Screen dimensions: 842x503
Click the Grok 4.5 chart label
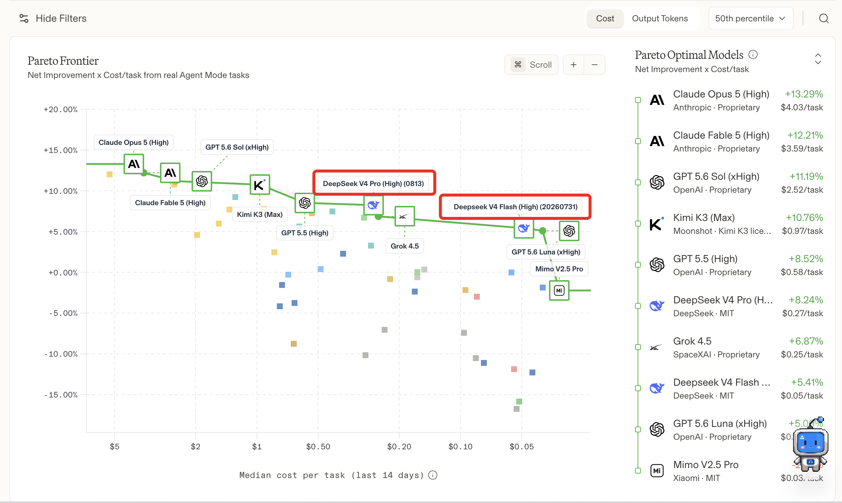coord(405,246)
